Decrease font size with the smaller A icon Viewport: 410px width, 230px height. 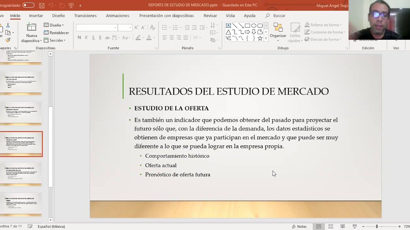pos(143,27)
